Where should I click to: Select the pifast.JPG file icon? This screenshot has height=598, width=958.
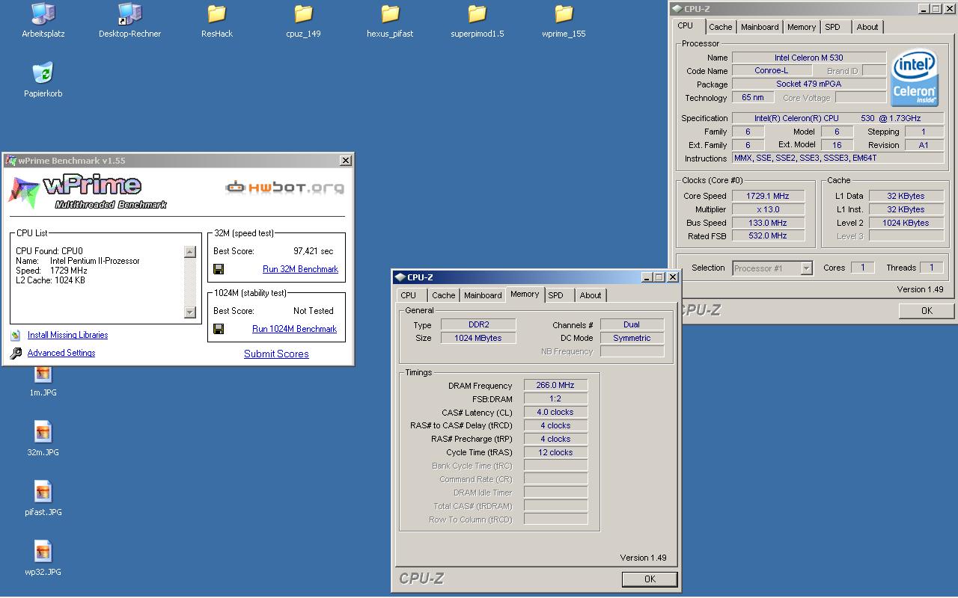(43, 492)
